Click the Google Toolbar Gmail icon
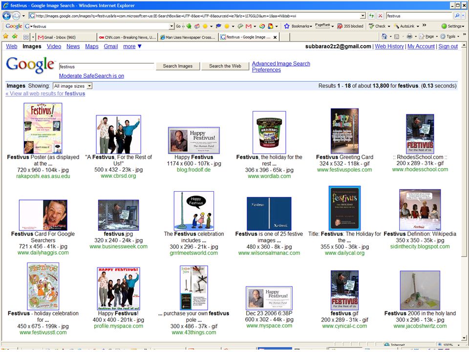 (x=248, y=26)
